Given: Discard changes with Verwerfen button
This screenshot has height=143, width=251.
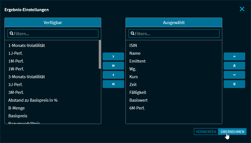Looking at the screenshot, I should 206,132.
